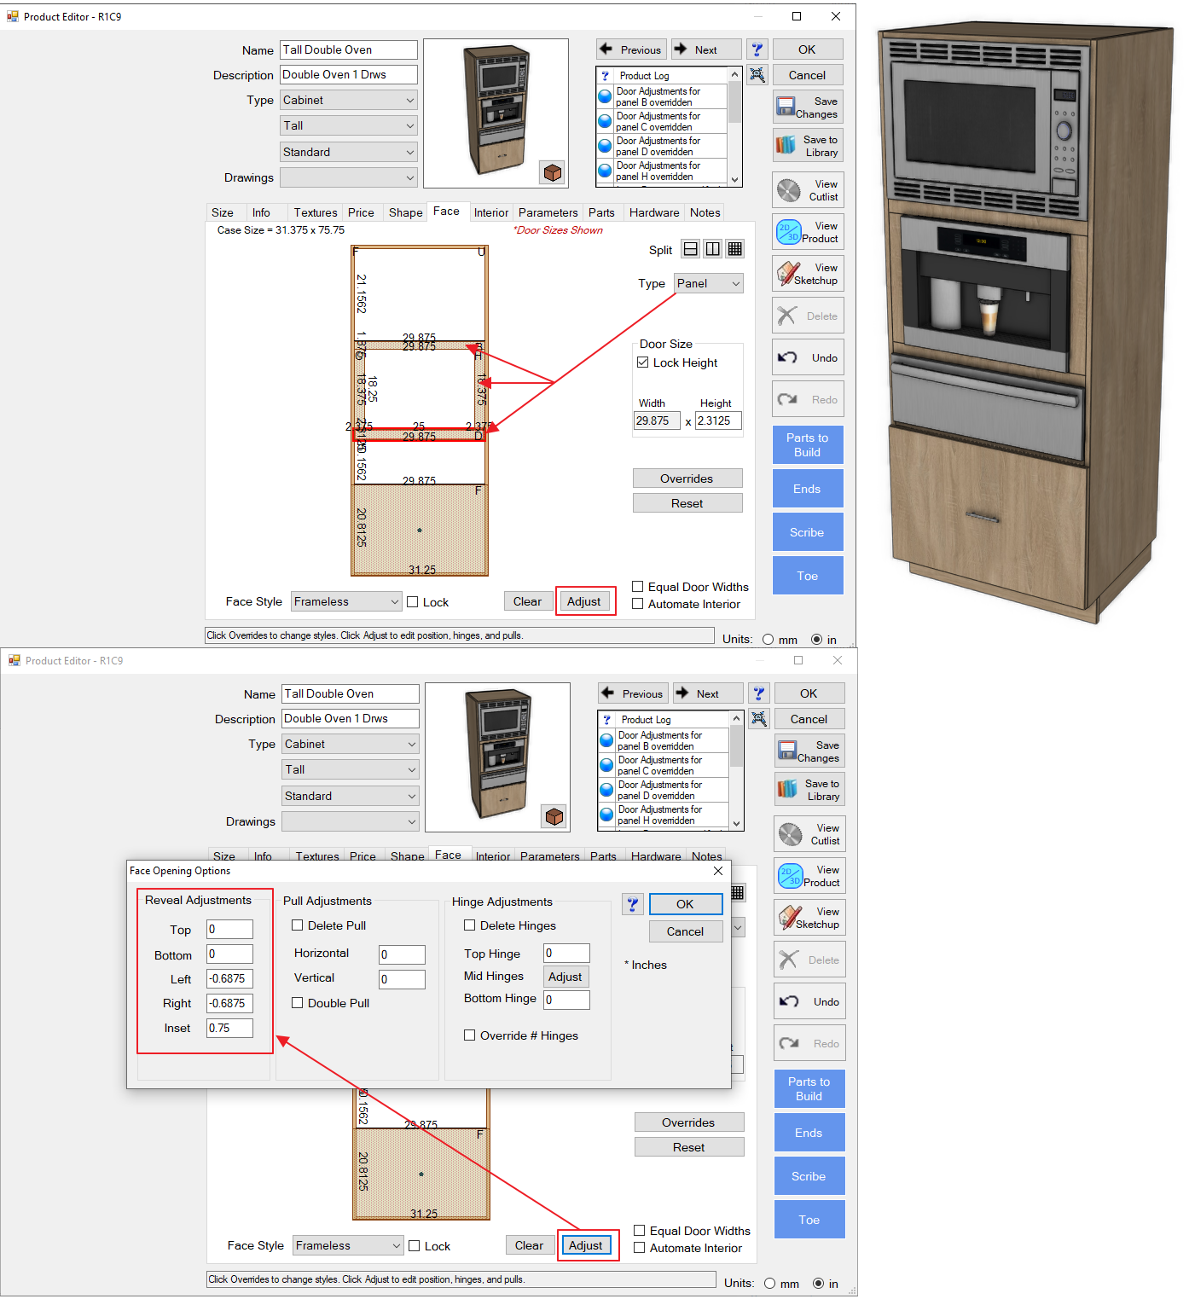Open the Drawings dropdown in the upper window
Screen dimensions: 1189x1299
[x=349, y=177]
